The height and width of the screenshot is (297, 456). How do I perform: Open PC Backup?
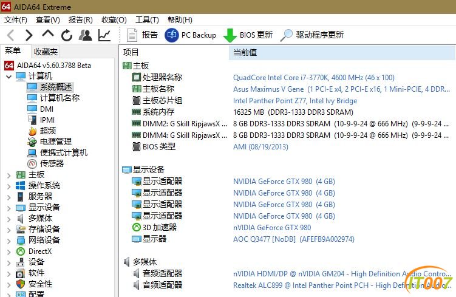191,35
